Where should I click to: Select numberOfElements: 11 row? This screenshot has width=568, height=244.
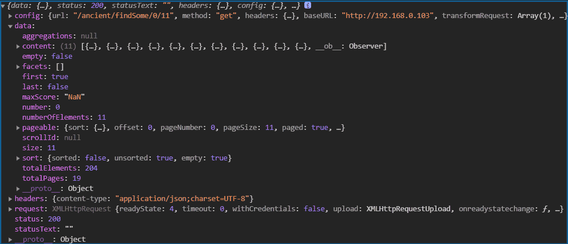pyautogui.click(x=64, y=117)
